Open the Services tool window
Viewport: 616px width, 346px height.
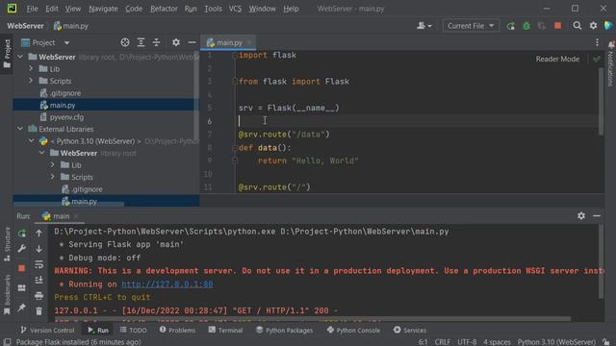pyautogui.click(x=410, y=331)
